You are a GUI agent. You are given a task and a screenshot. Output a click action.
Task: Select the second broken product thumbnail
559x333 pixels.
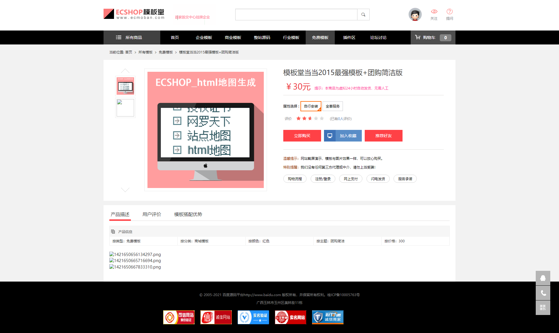click(125, 108)
